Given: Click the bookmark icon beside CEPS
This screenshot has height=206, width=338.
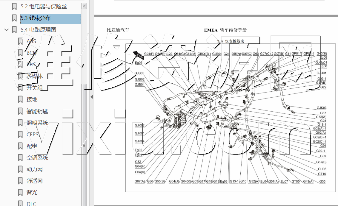Looking at the screenshot, I should 20,135.
